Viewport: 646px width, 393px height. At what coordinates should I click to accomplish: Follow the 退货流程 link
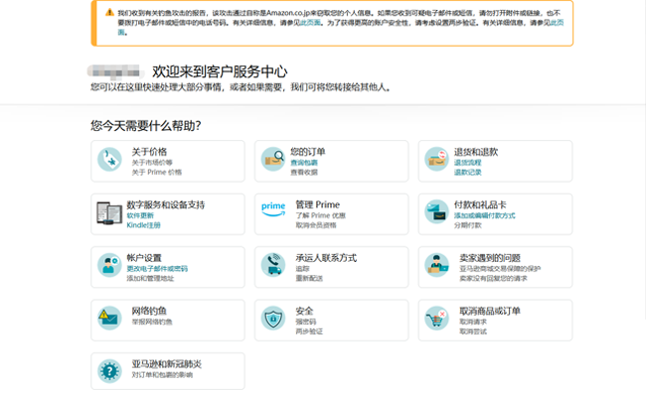[x=468, y=163]
